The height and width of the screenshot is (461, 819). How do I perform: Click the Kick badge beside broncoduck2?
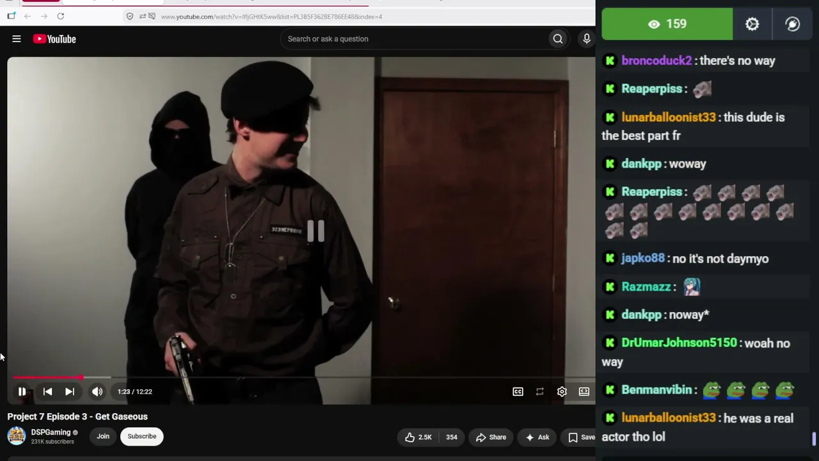(610, 61)
